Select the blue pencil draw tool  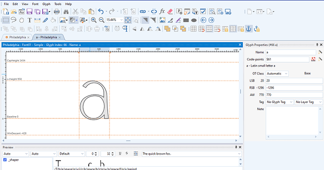[x=45, y=20]
